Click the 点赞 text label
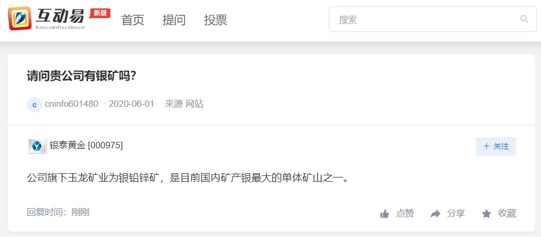The image size is (541, 237). point(405,214)
